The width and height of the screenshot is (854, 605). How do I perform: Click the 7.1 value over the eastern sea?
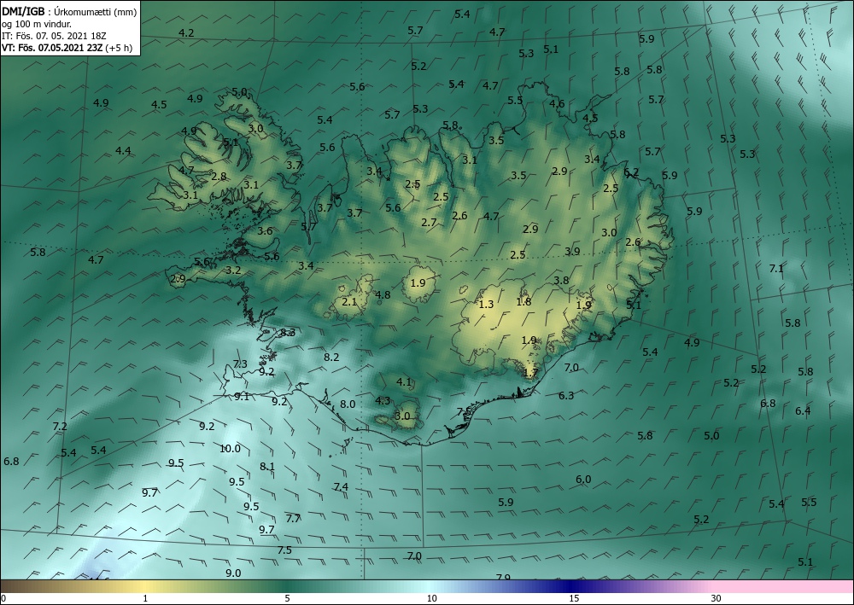coord(776,269)
